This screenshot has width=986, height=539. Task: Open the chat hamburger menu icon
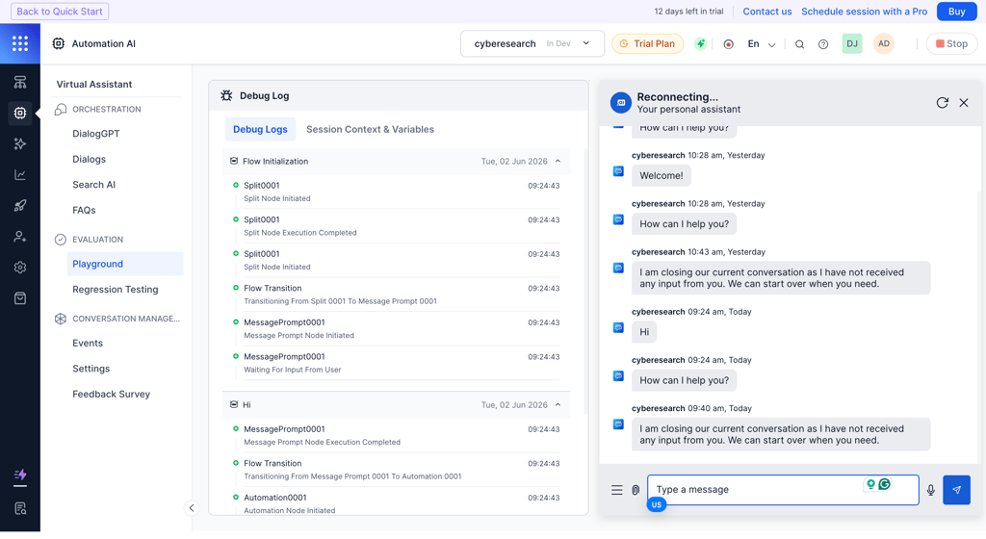pos(617,490)
